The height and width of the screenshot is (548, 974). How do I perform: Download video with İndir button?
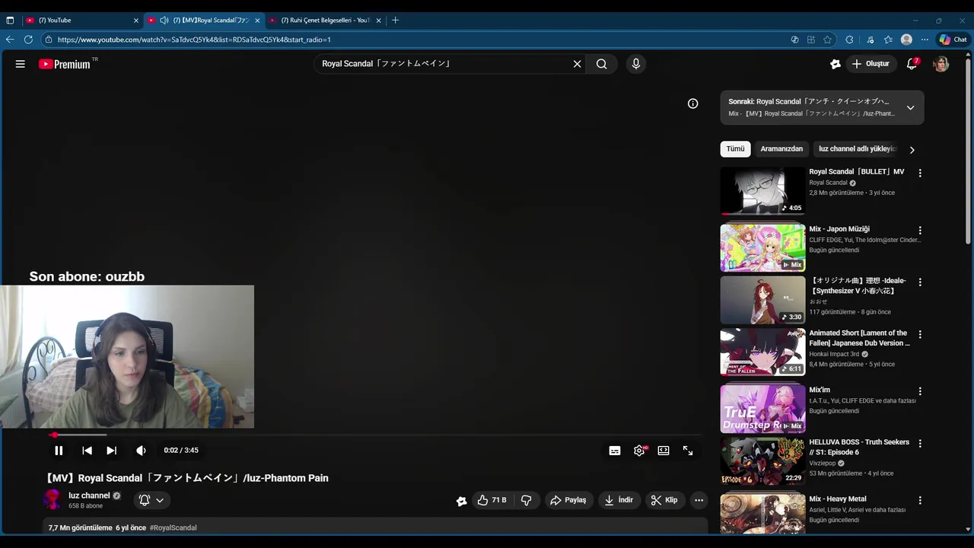point(619,500)
